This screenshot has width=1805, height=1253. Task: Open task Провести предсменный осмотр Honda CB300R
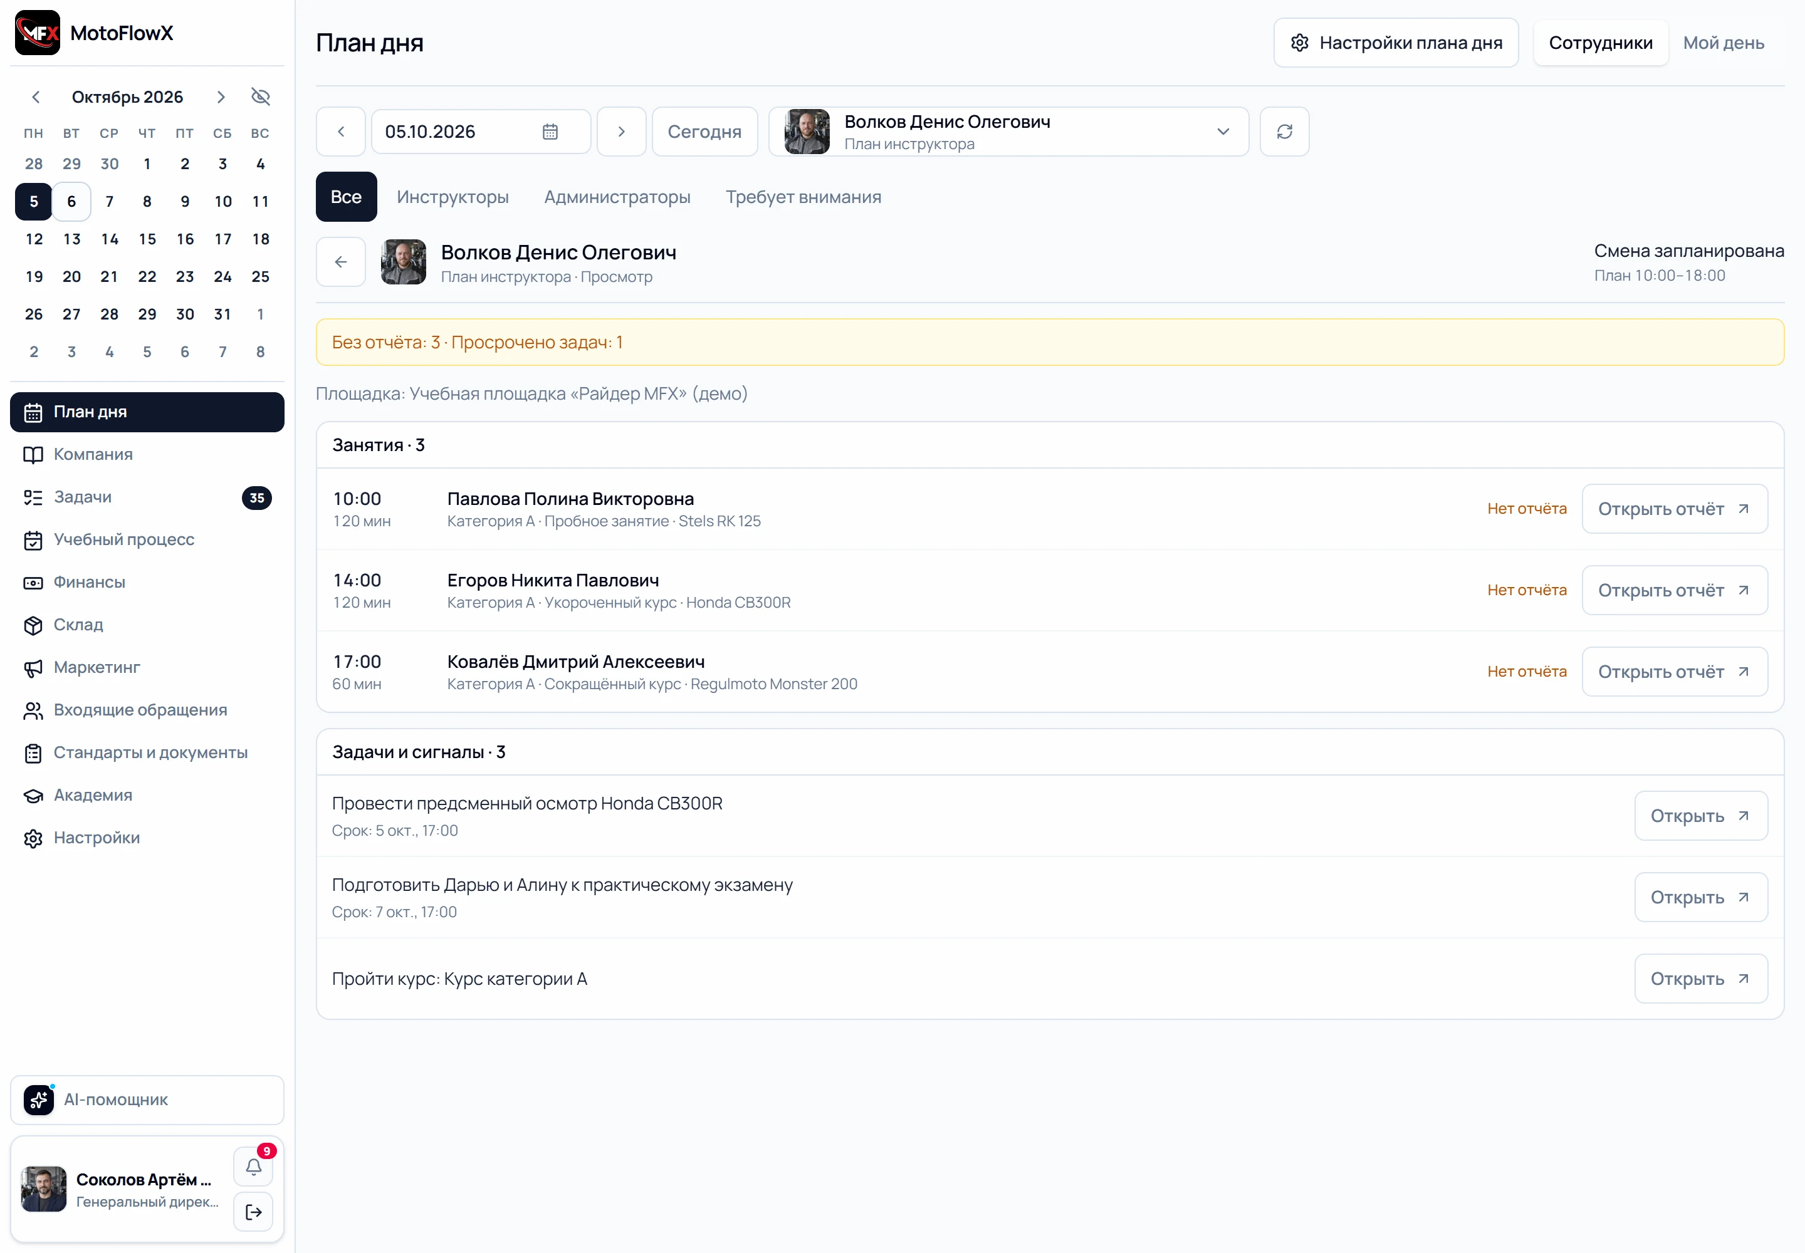(x=1700, y=816)
